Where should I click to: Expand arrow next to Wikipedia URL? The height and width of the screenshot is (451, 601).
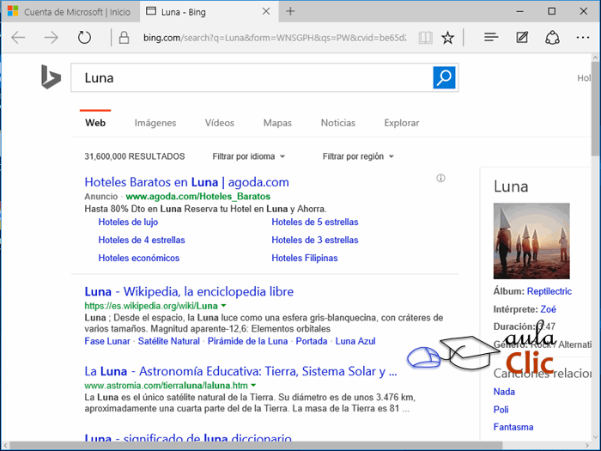pos(224,306)
